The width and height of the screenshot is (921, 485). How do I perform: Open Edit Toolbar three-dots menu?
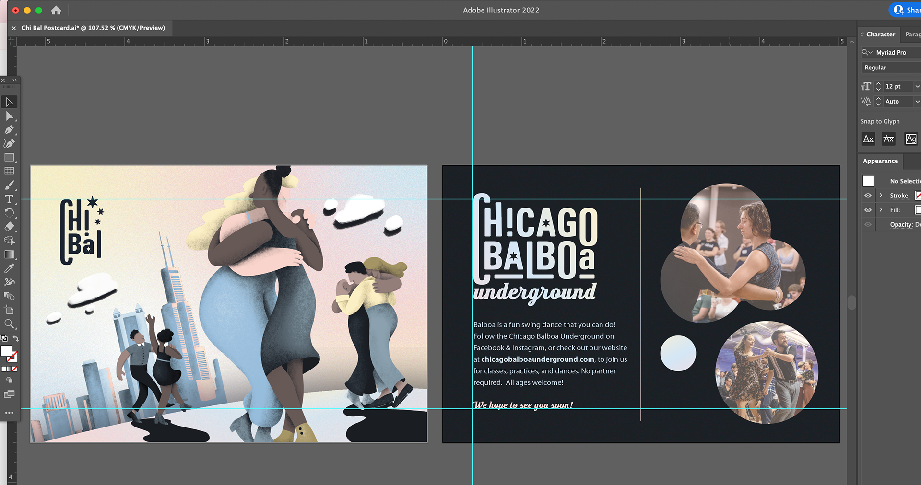coord(9,413)
